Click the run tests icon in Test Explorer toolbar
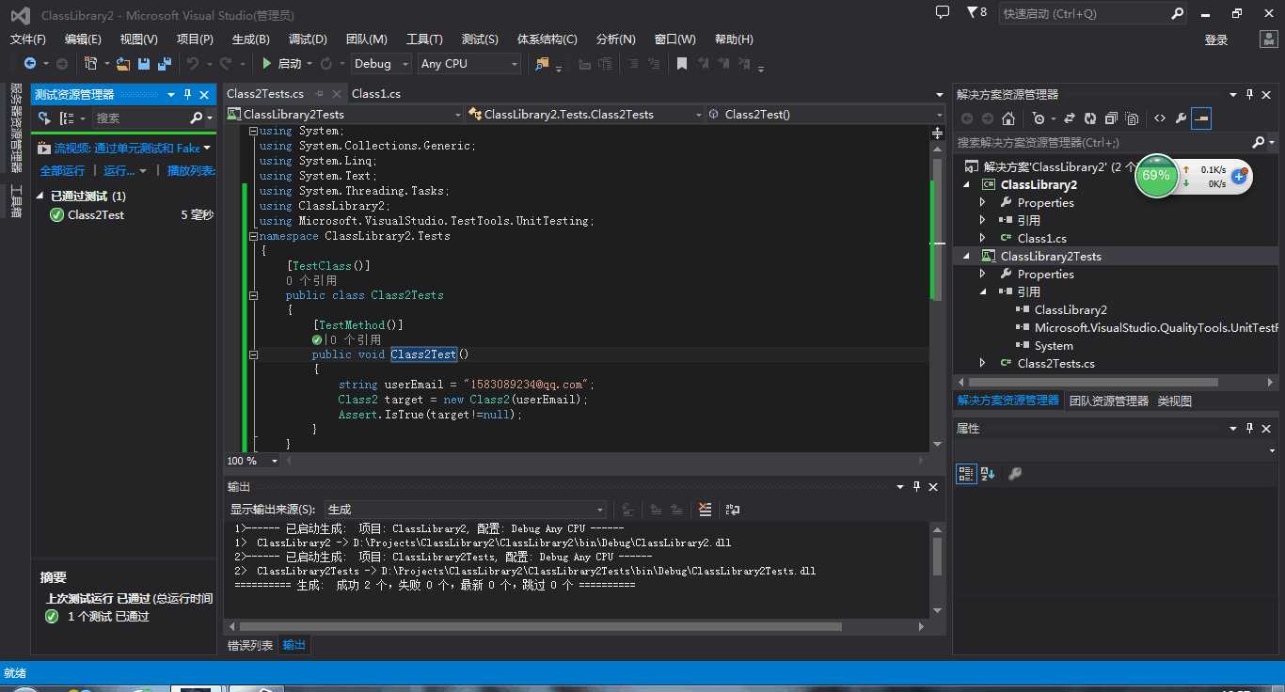This screenshot has height=692, width=1285. click(x=44, y=118)
